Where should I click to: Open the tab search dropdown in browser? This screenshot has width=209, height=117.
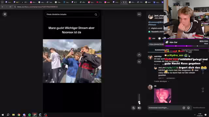2,2
